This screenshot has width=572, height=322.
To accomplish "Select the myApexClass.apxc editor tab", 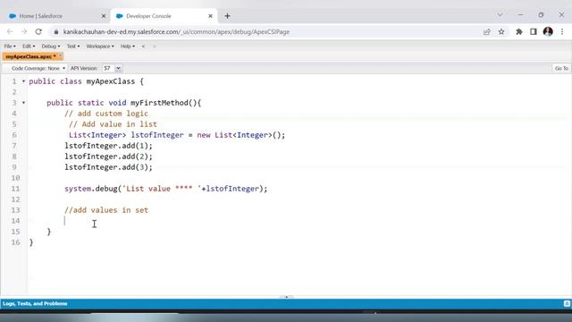I will [29, 56].
